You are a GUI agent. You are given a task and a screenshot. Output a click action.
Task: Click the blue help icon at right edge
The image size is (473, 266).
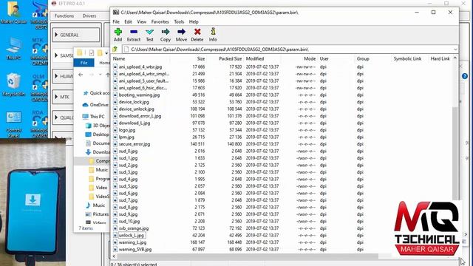[465, 76]
